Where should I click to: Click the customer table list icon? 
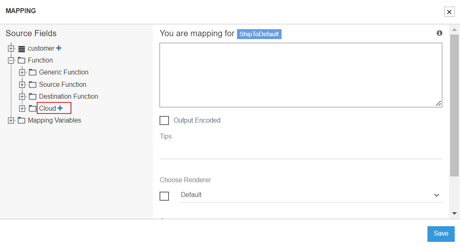coord(22,49)
